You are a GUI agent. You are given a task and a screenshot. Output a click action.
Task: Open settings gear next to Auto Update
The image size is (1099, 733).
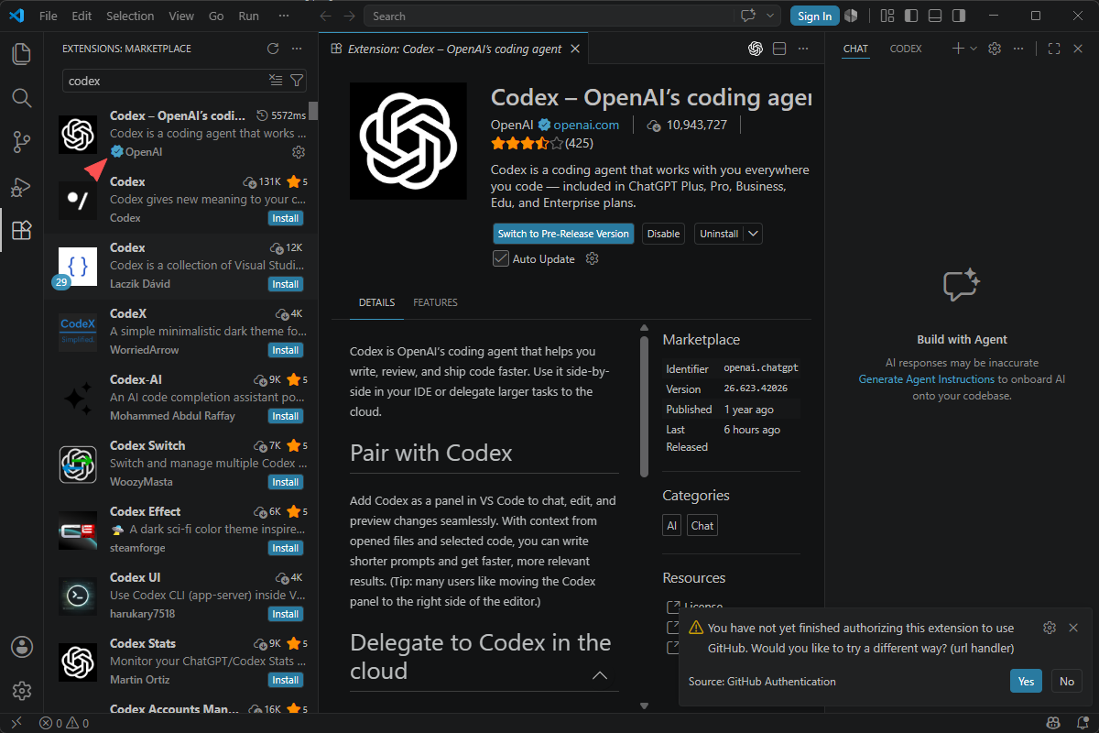click(593, 258)
